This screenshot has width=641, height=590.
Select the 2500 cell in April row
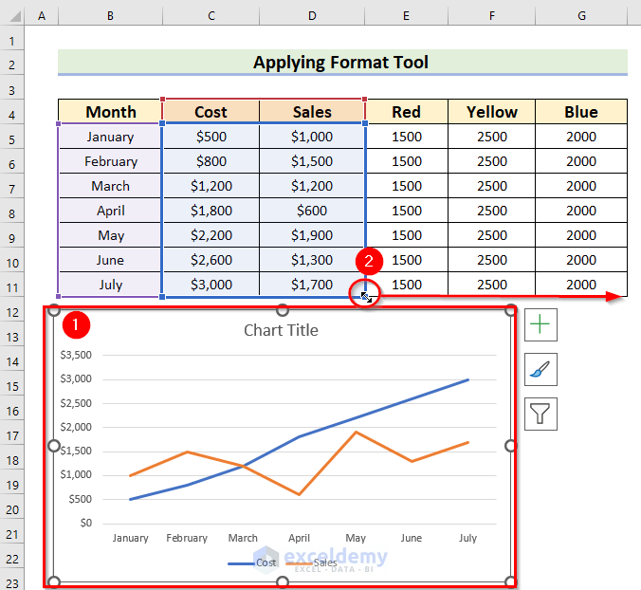tap(492, 211)
